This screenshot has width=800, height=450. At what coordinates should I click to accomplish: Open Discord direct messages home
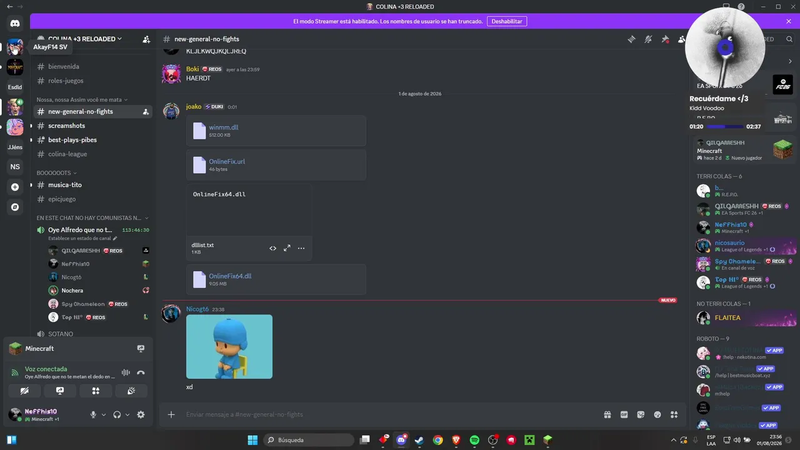coord(15,24)
